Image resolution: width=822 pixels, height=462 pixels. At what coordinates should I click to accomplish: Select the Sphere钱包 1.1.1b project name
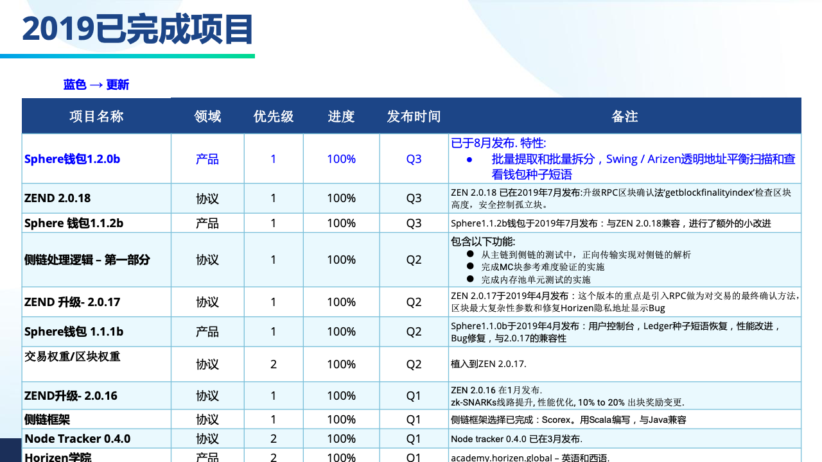pyautogui.click(x=74, y=332)
